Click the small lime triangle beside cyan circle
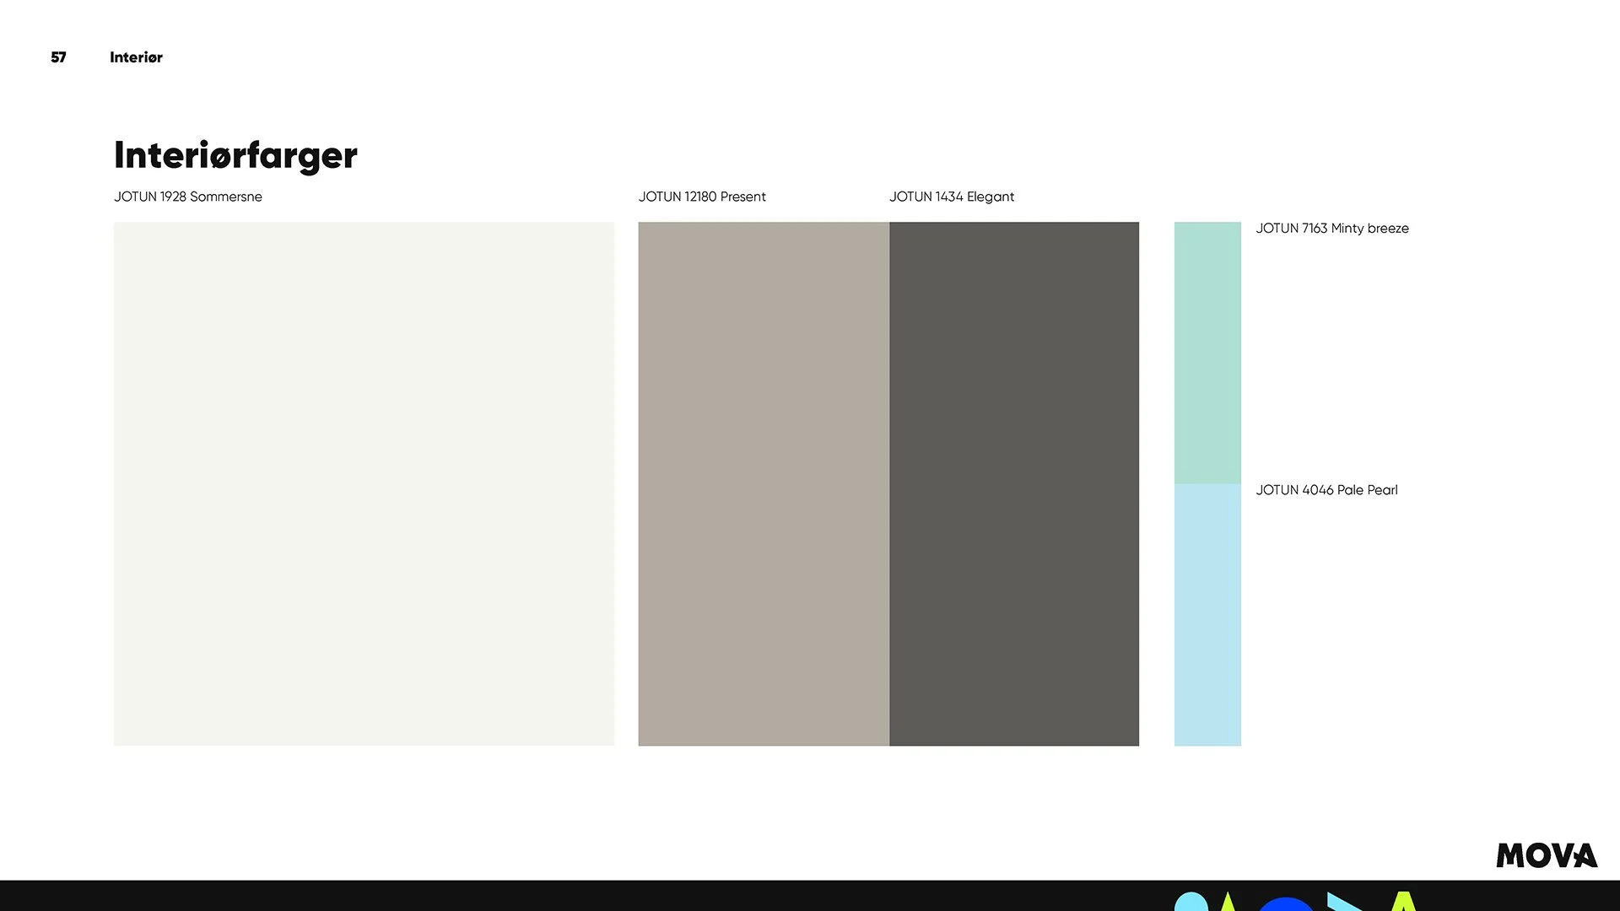This screenshot has height=911, width=1620. (x=1227, y=903)
